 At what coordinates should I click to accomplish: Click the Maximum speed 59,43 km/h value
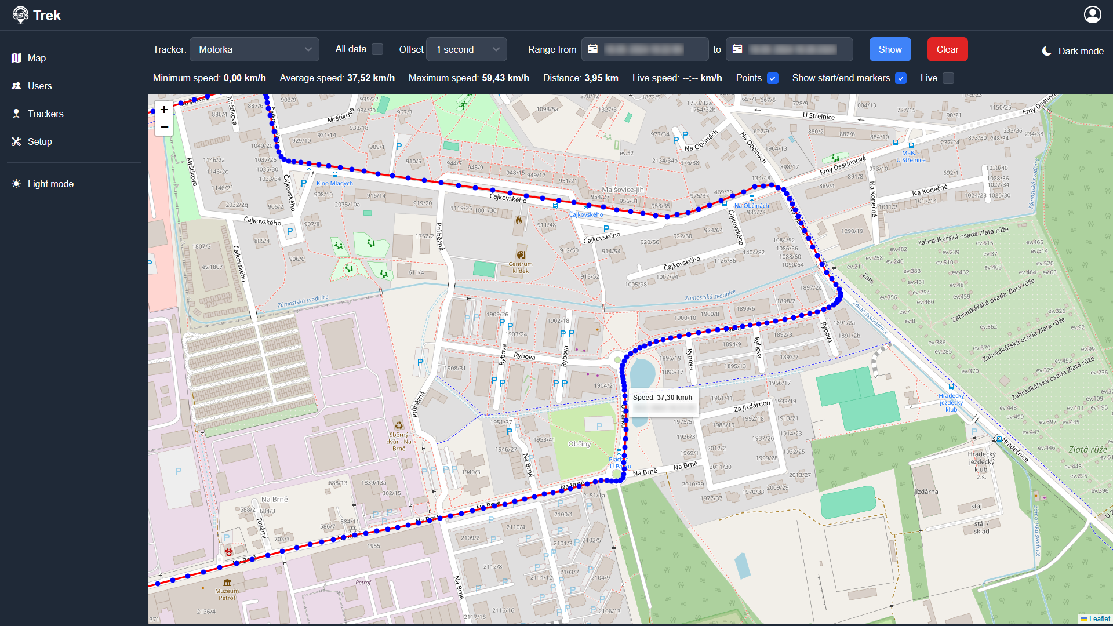[x=505, y=78]
